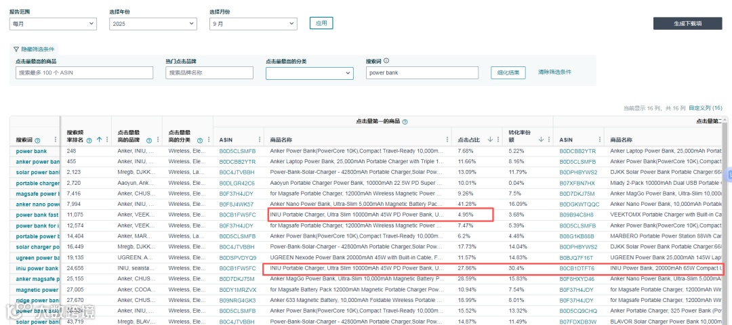Click the 搜索最多 100 个 ASIN input field
This screenshot has height=325, width=732.
(84, 72)
